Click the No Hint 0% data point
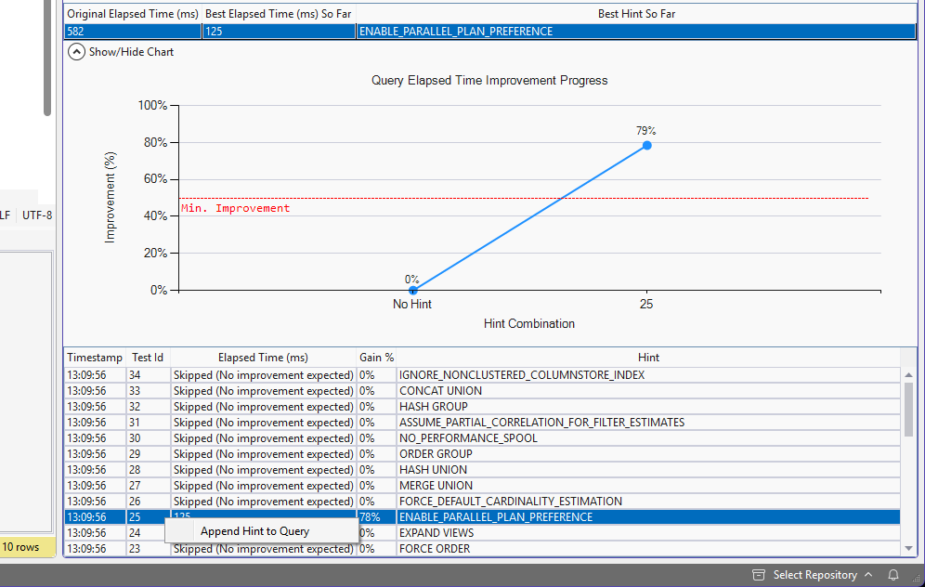 point(413,291)
